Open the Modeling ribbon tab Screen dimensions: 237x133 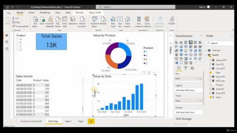coord(45,13)
